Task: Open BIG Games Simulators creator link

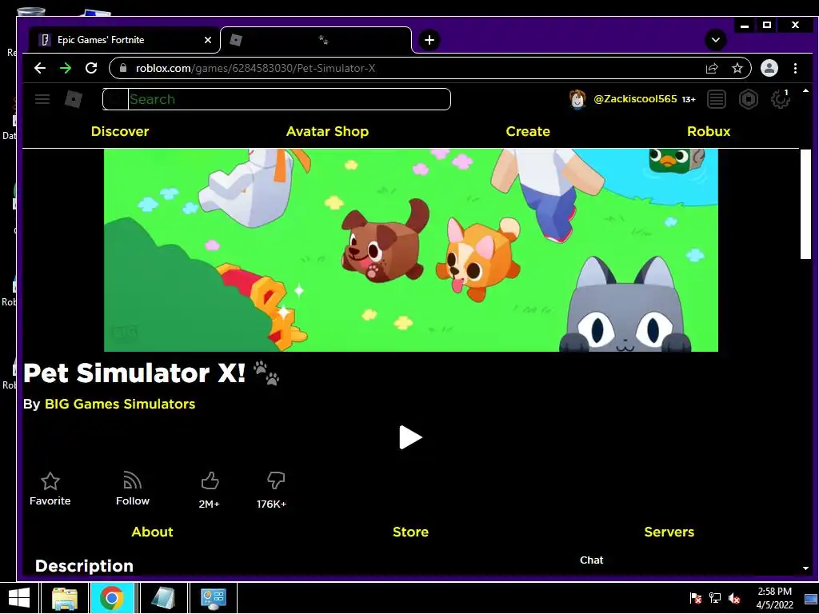Action: pyautogui.click(x=120, y=404)
